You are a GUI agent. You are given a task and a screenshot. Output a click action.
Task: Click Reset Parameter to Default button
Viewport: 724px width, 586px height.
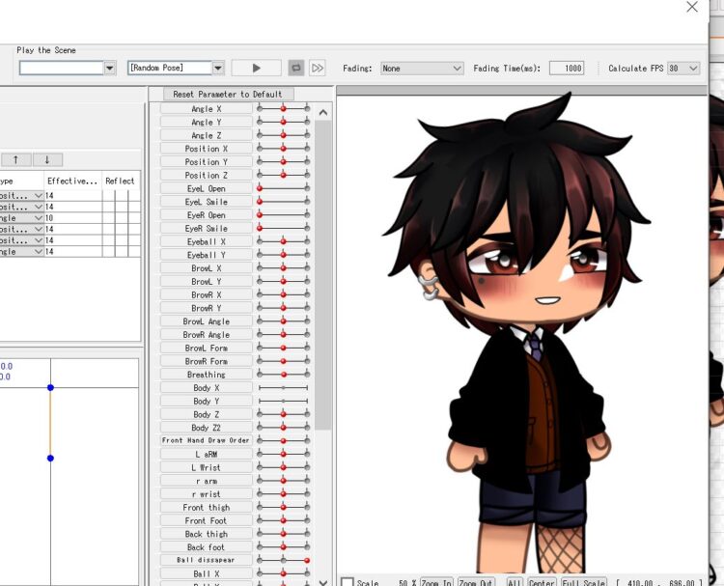(x=228, y=94)
